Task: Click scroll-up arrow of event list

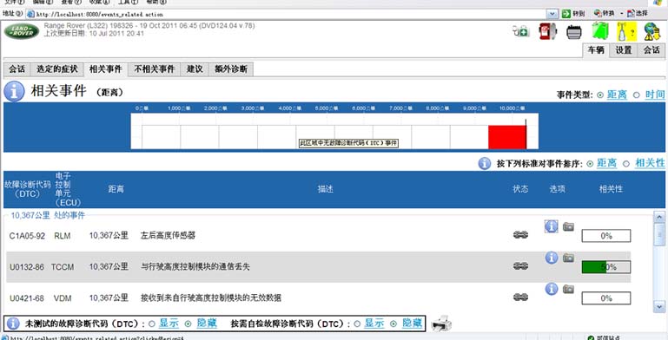Action: 659,217
